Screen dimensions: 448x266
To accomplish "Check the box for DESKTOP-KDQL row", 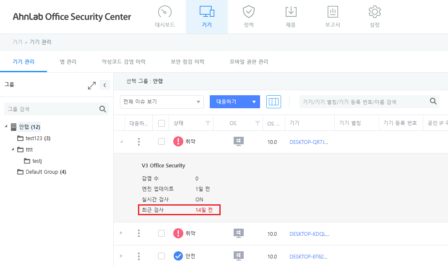I will point(161,233).
